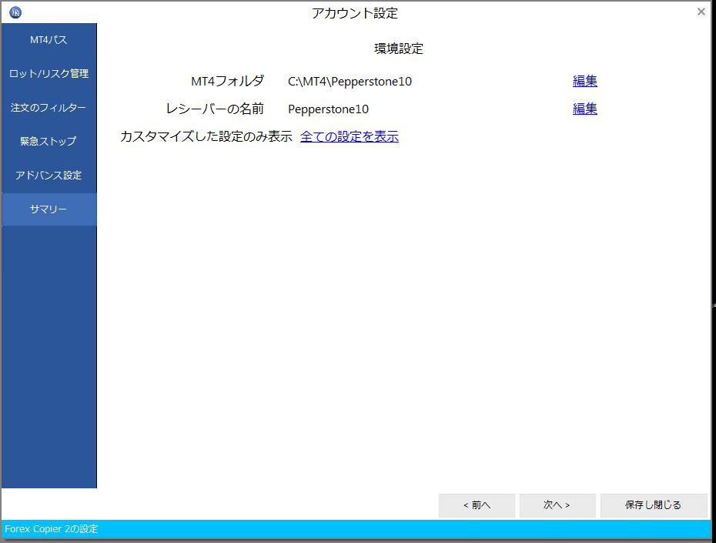Switch to the MT4パス settings section
This screenshot has width=716, height=543.
tap(49, 39)
